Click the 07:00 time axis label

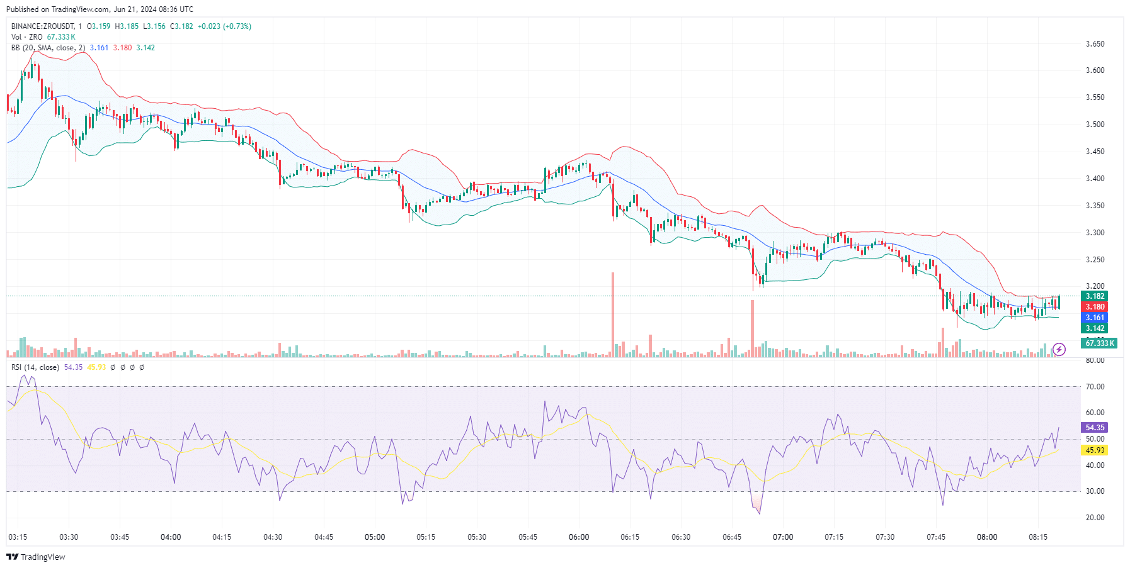click(x=783, y=537)
